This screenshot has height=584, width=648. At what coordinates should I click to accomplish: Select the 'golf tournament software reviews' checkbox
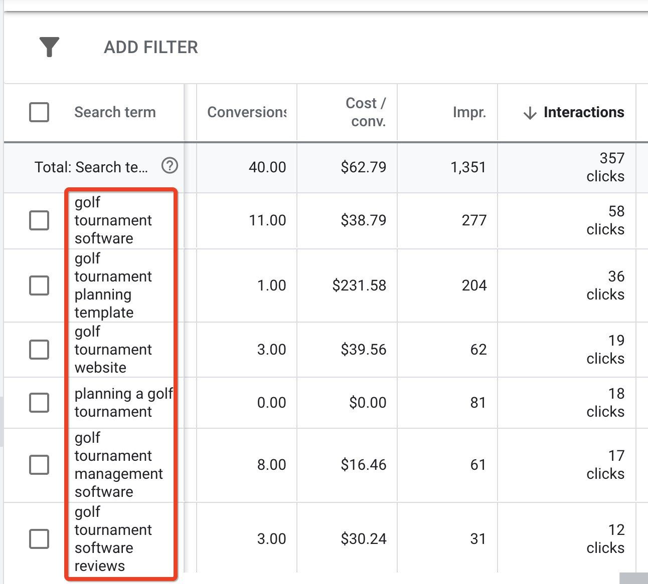[39, 539]
